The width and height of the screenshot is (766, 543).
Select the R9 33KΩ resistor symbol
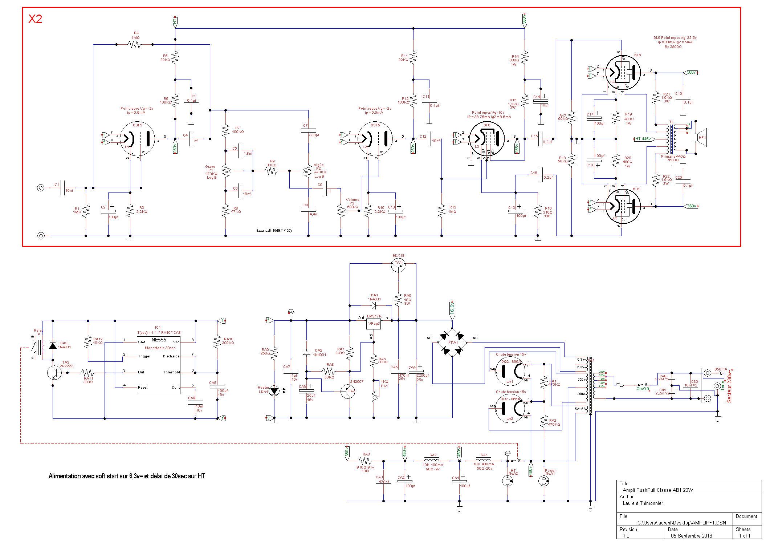tap(271, 171)
